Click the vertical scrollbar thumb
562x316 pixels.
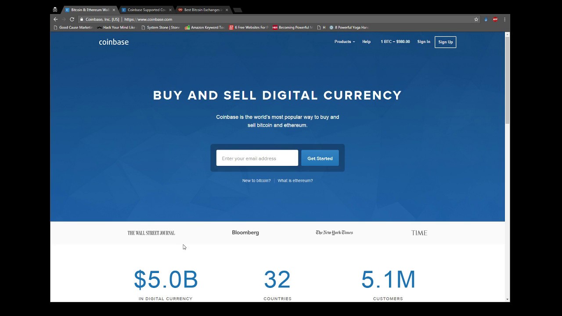pyautogui.click(x=508, y=80)
